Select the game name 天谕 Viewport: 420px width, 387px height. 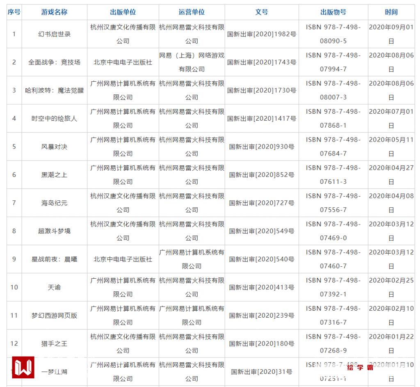pos(55,287)
